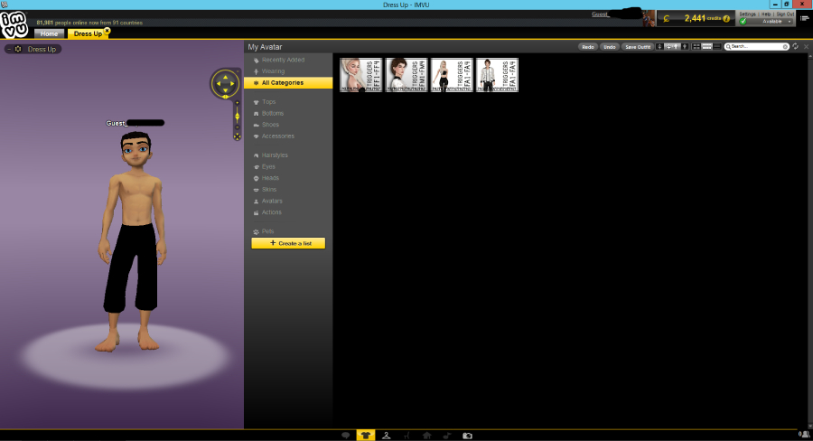Click the camera pan left arrow
The width and height of the screenshot is (813, 441).
[219, 83]
